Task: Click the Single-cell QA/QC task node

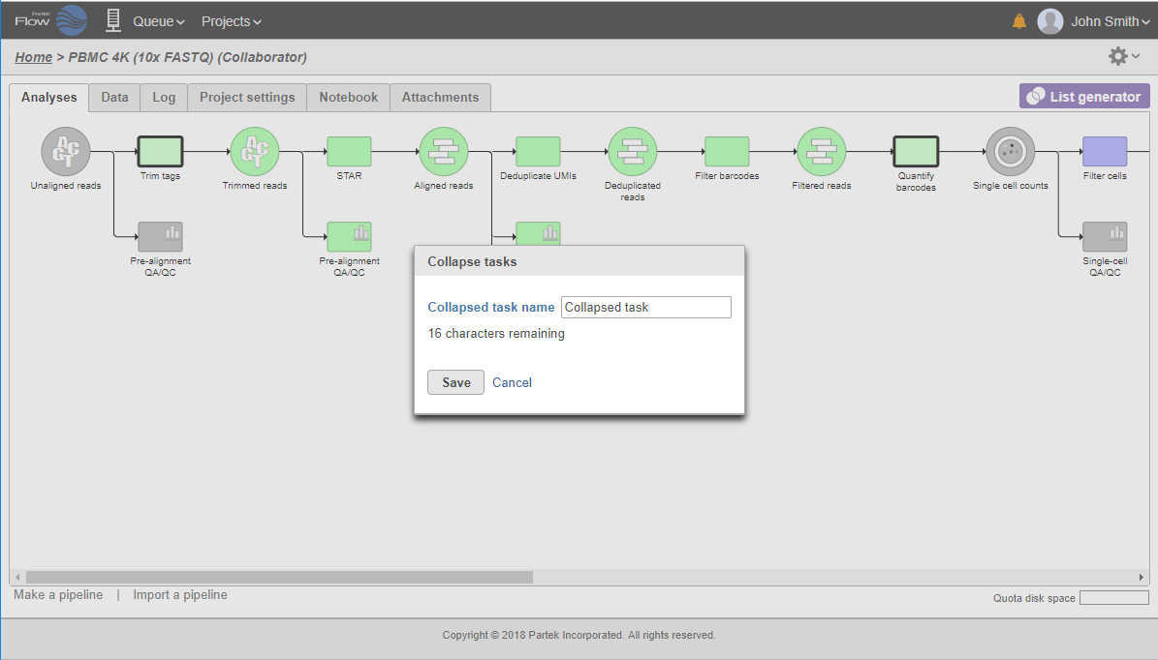Action: coord(1105,237)
